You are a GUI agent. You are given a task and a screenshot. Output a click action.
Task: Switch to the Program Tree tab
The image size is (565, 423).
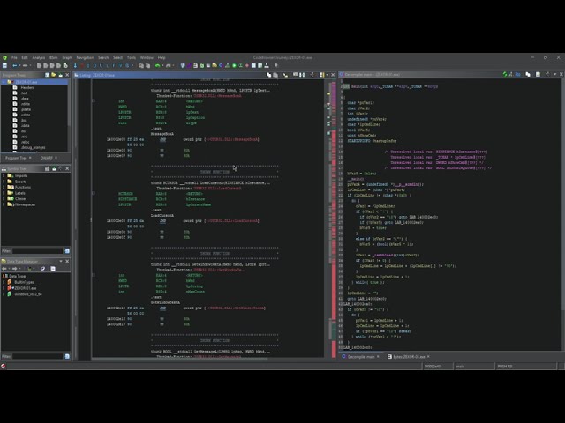click(16, 158)
